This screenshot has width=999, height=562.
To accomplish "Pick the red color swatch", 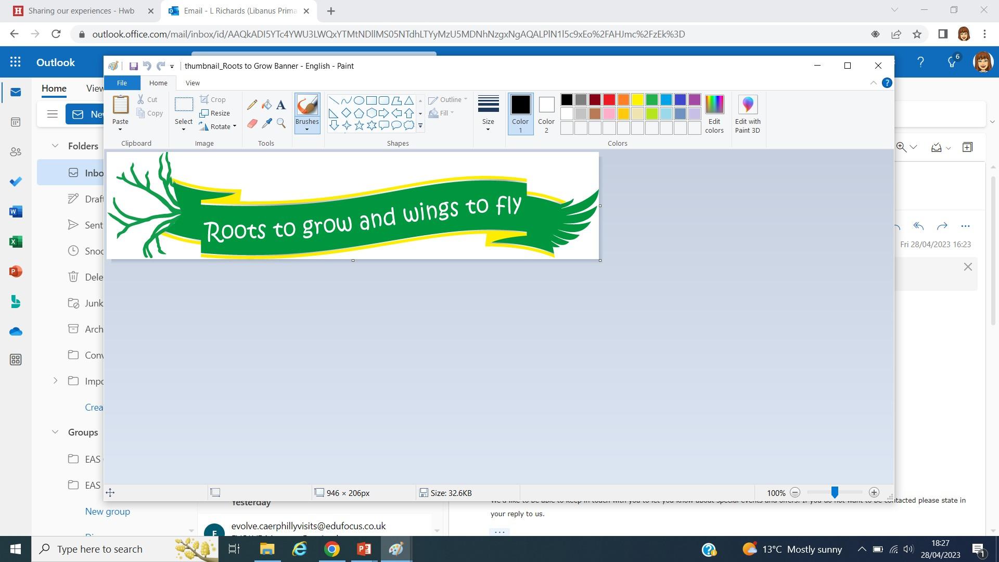I will click(x=609, y=99).
